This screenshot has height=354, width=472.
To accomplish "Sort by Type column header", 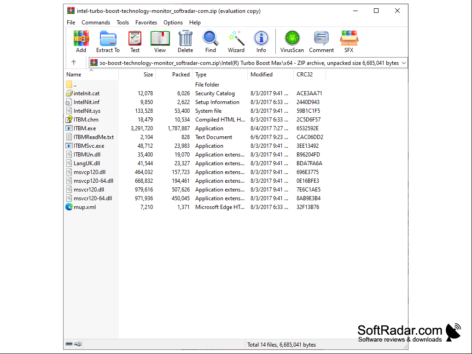I will pos(220,75).
